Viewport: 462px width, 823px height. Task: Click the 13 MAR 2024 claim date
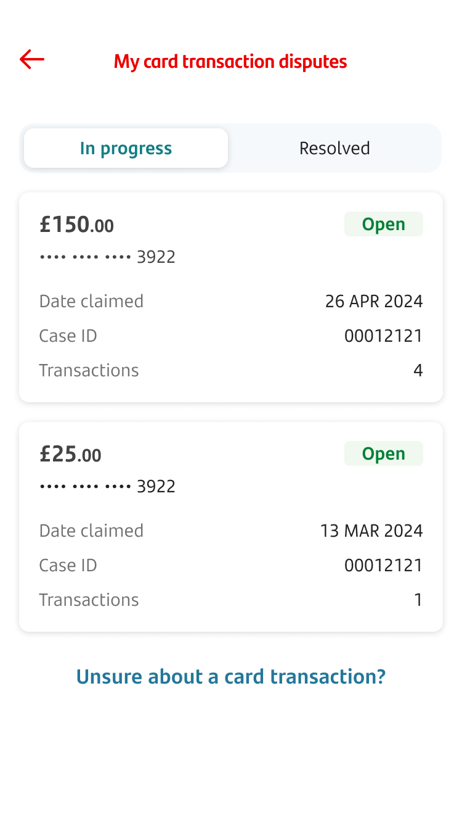tap(371, 531)
